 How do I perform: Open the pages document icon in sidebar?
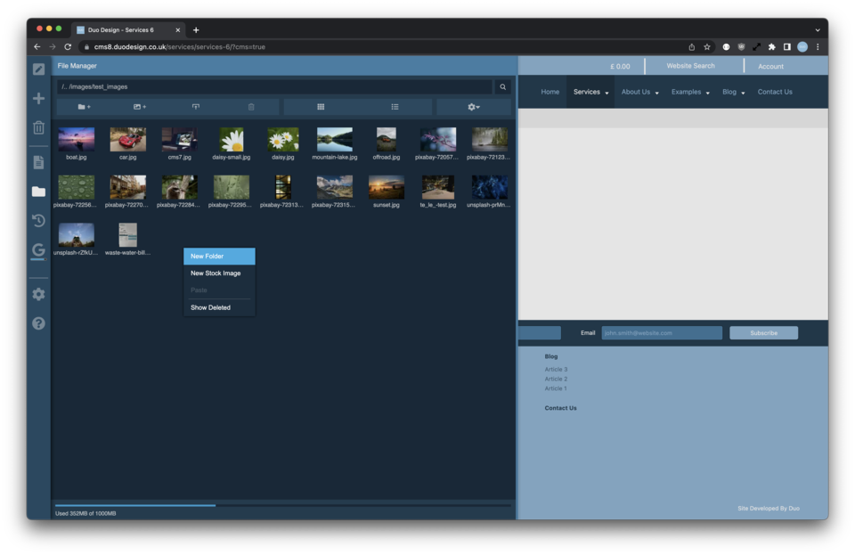click(x=38, y=162)
